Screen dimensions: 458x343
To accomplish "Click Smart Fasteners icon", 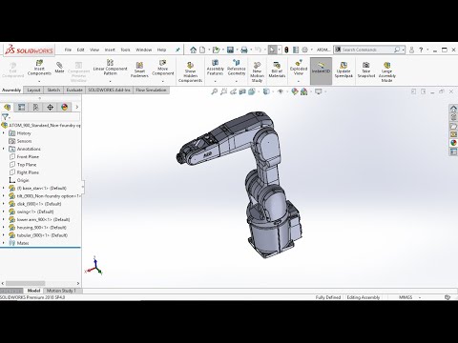I will pos(139,65).
